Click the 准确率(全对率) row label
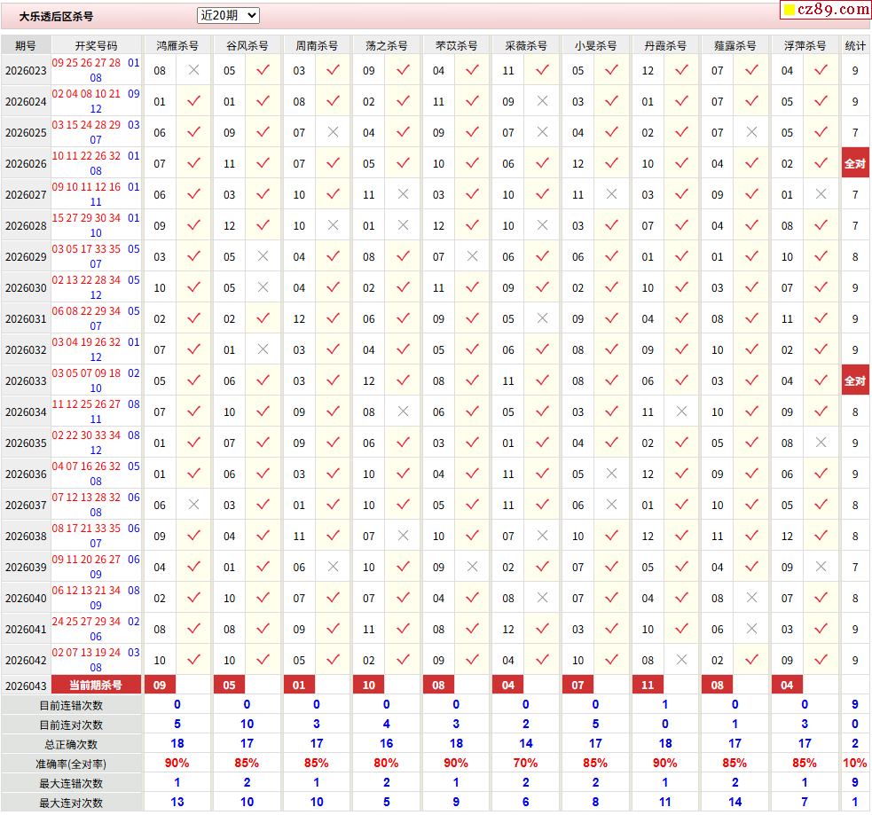This screenshot has height=815, width=872. (x=71, y=764)
